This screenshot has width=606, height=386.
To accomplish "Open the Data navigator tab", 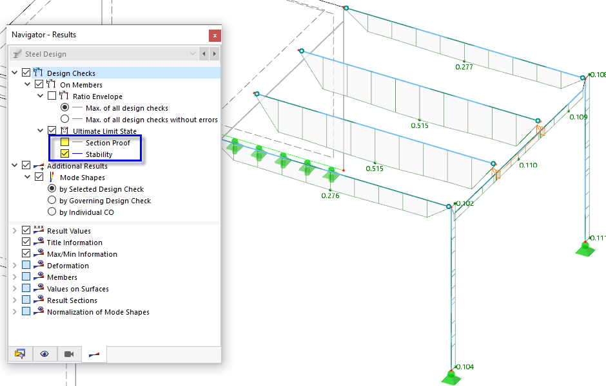I will [20, 354].
